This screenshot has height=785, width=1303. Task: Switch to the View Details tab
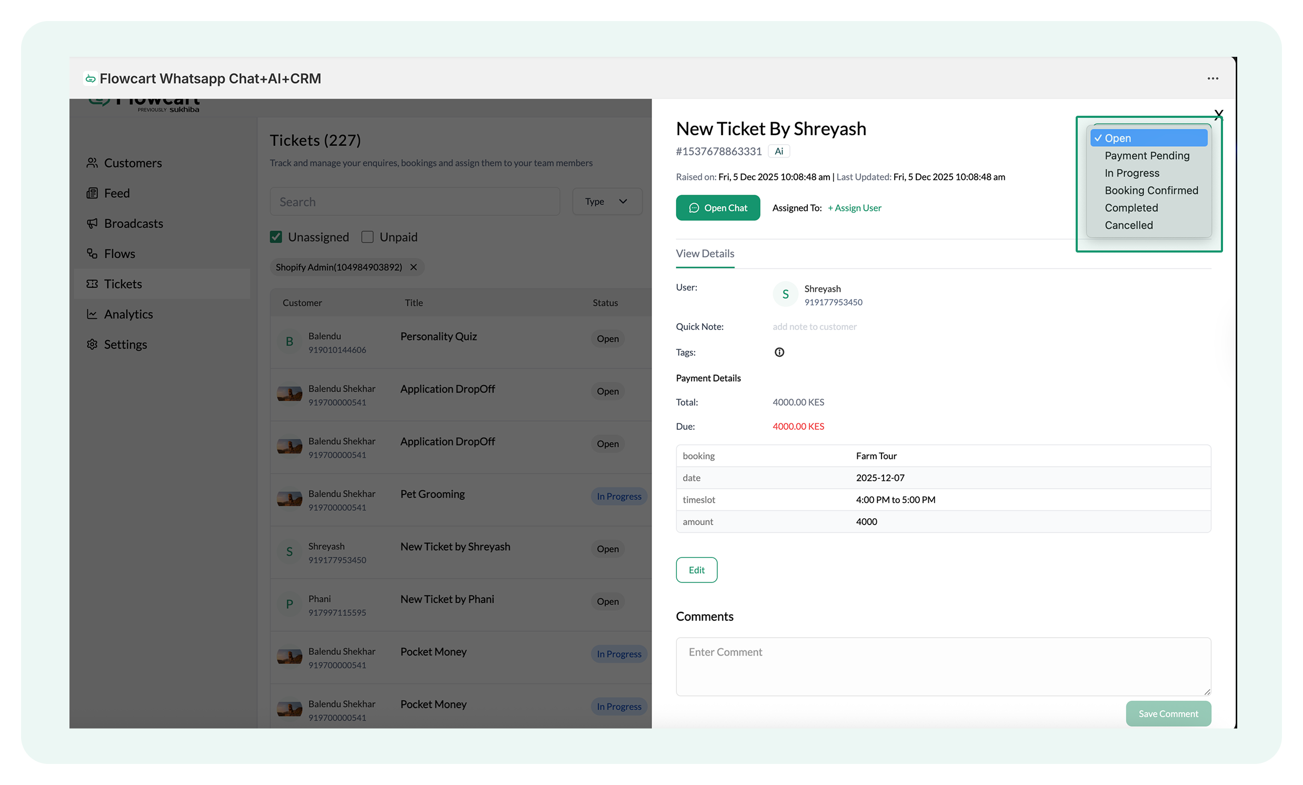pos(704,253)
